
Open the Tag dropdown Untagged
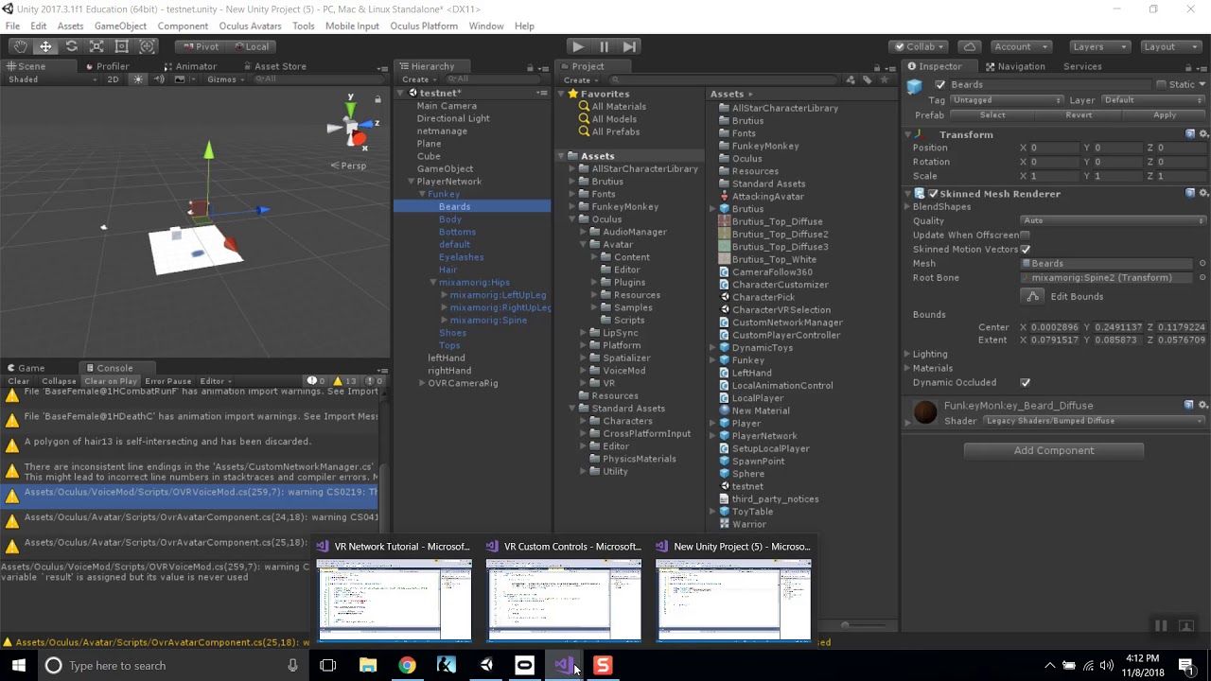tap(1007, 100)
